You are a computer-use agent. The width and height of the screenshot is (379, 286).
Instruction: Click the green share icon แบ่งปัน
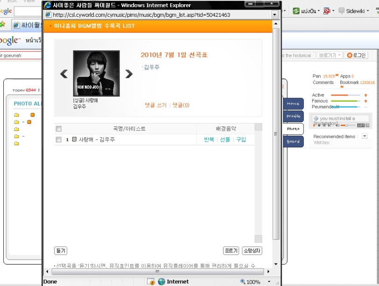point(296,11)
